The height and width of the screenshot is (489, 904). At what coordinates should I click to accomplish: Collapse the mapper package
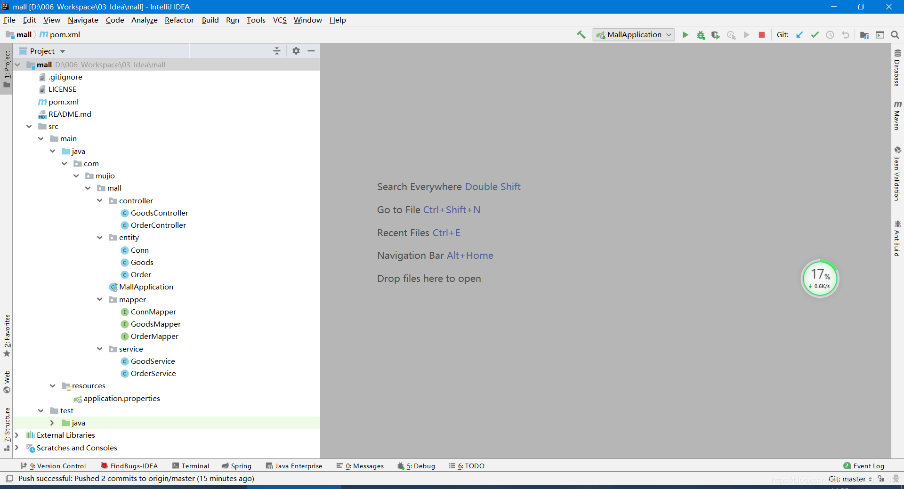(x=100, y=299)
